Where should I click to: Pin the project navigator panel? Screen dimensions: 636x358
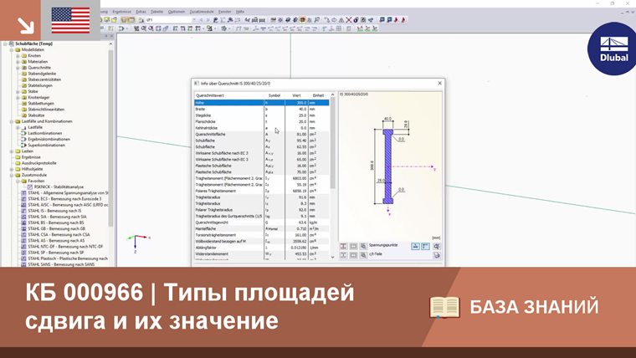(106, 36)
